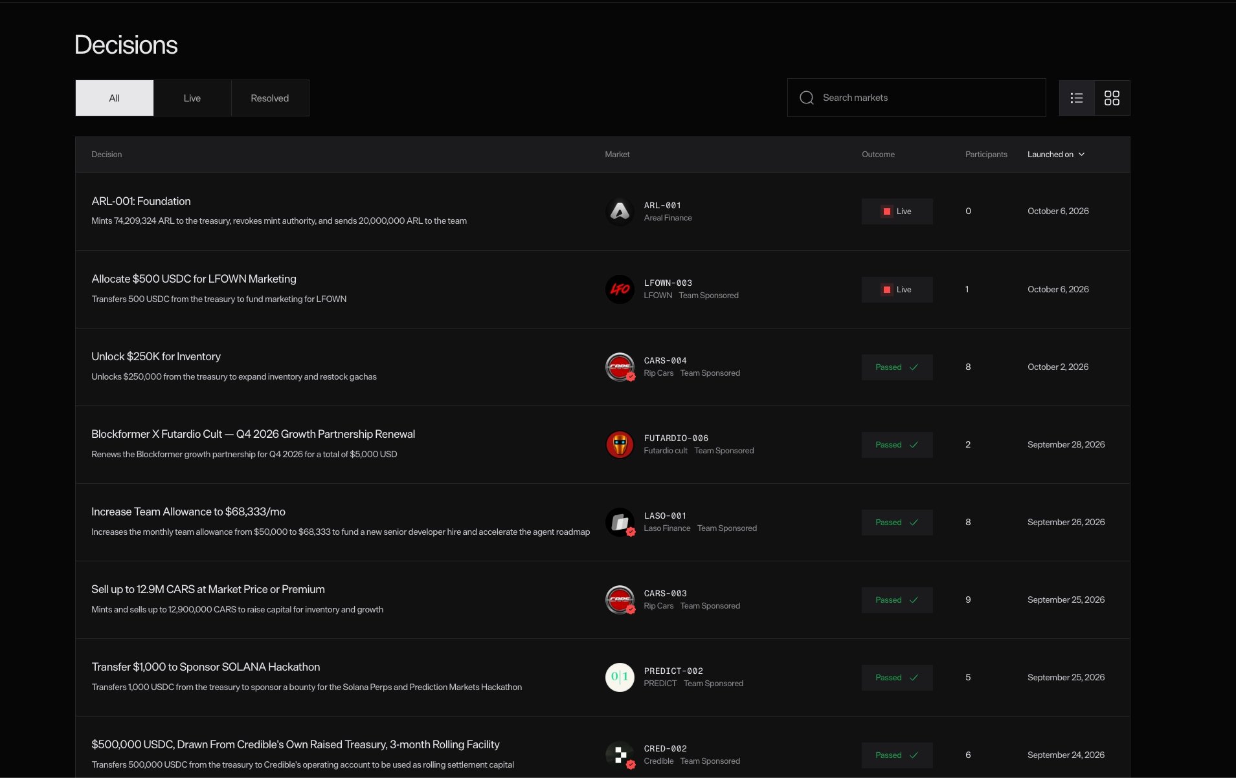Open the ARL-001: Foundation decision
The width and height of the screenshot is (1236, 778).
click(x=141, y=201)
